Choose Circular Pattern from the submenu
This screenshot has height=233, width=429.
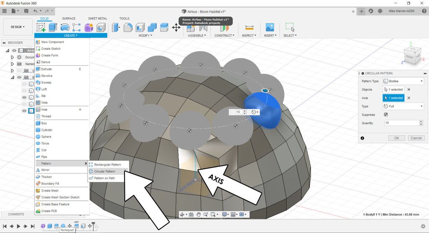tap(104, 171)
